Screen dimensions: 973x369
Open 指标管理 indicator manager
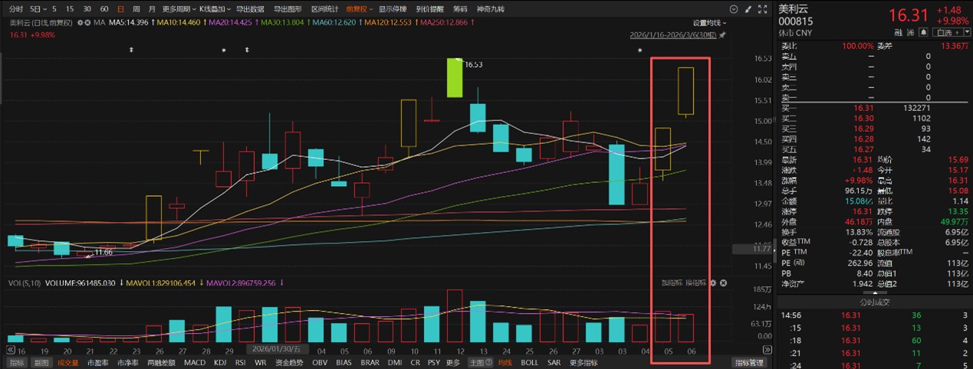click(748, 362)
